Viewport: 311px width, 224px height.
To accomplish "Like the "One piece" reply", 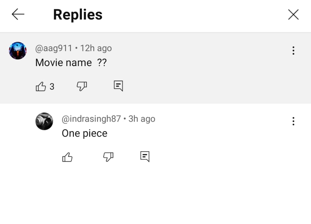I will coord(67,157).
